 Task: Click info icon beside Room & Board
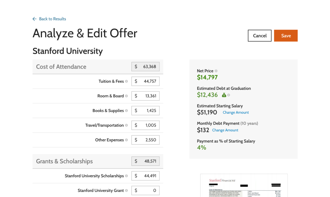coord(127,96)
